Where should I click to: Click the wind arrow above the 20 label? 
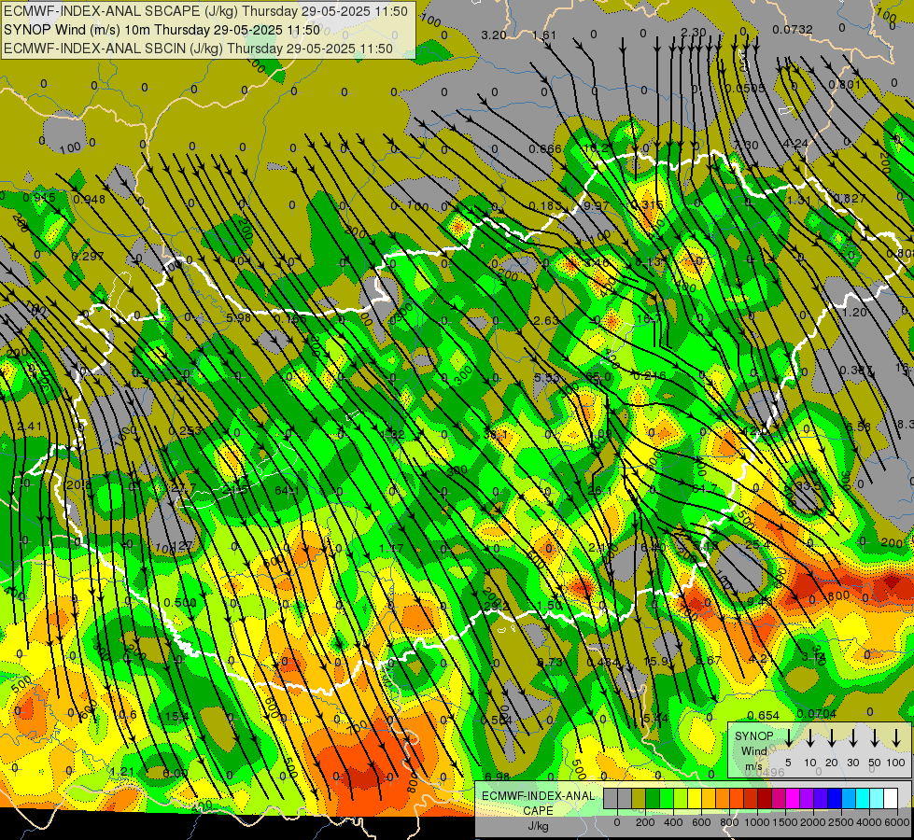(x=831, y=737)
